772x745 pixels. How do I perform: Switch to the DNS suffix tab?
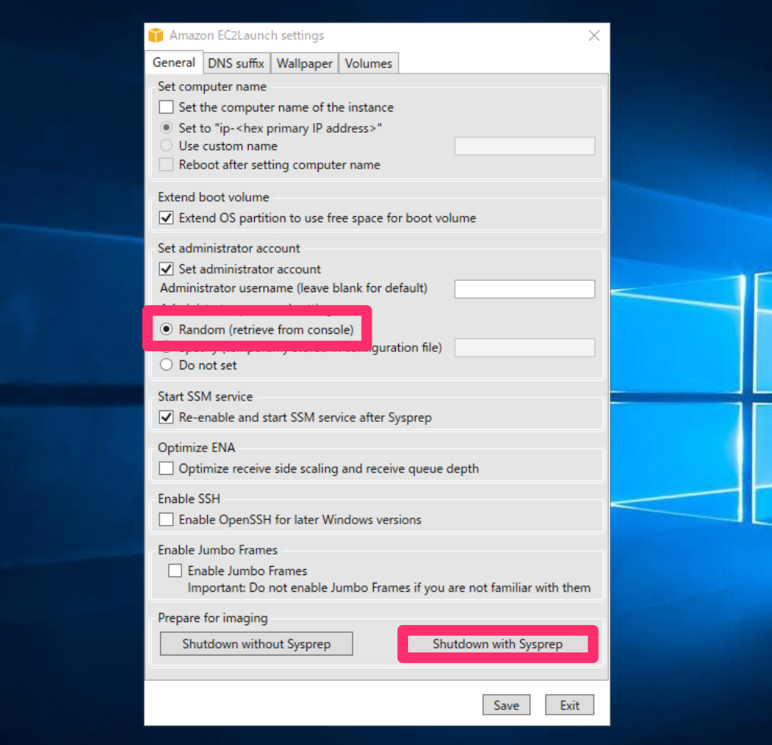pos(236,63)
